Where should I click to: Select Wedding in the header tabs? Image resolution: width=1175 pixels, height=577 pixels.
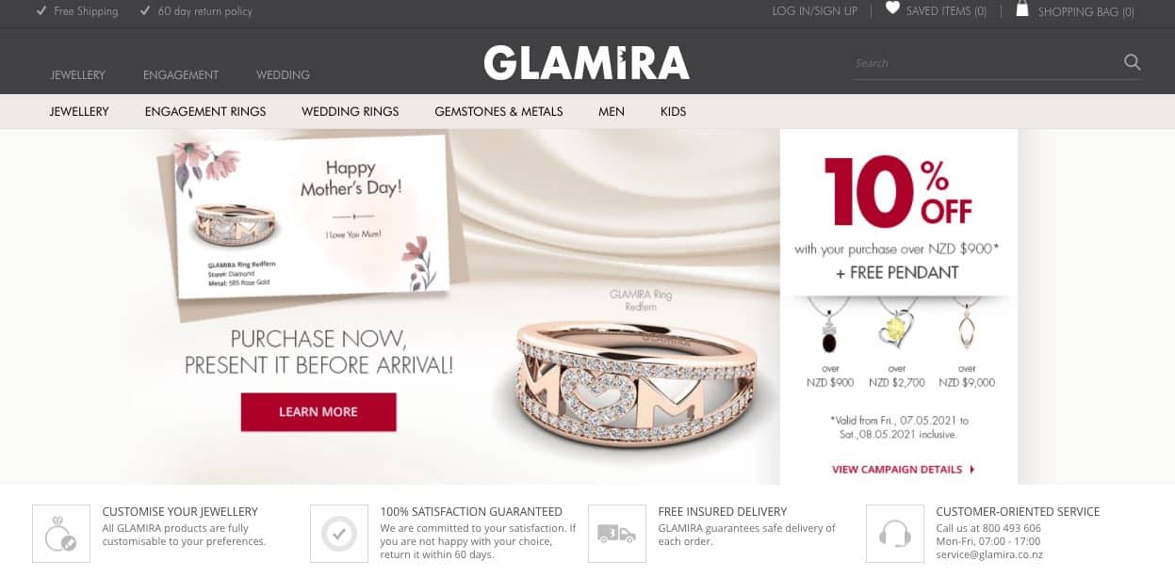point(283,75)
